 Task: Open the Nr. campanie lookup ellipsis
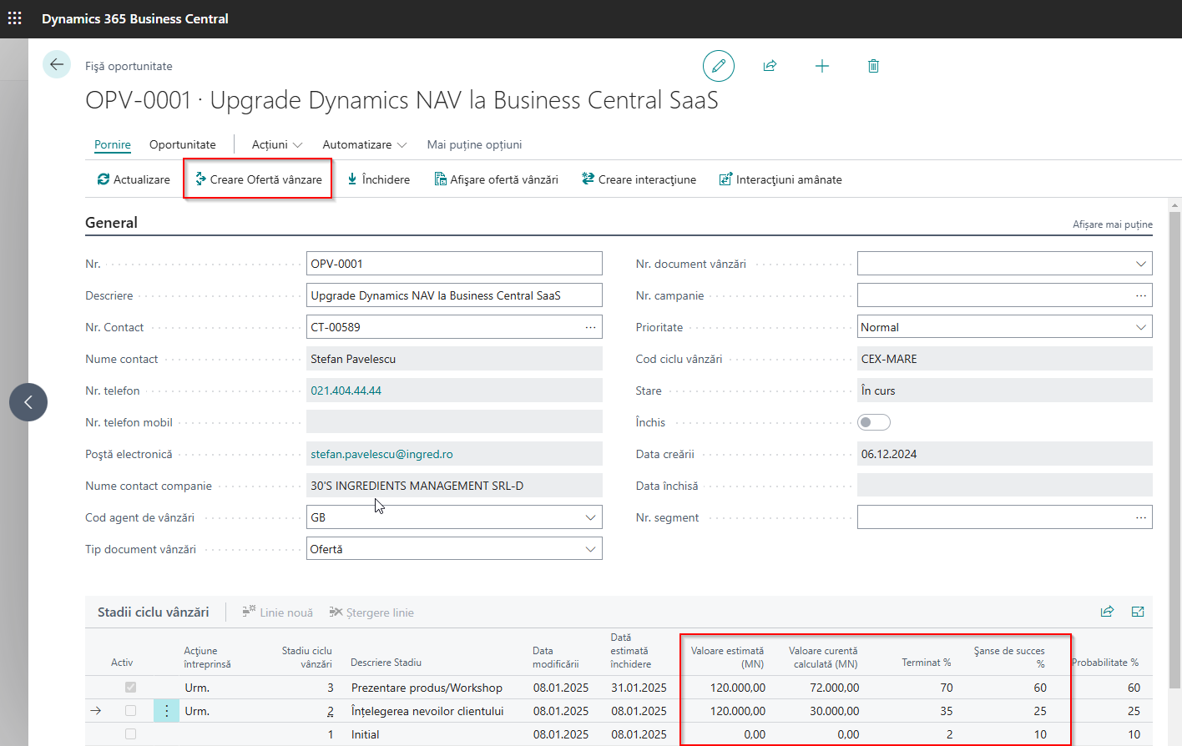(x=1140, y=295)
